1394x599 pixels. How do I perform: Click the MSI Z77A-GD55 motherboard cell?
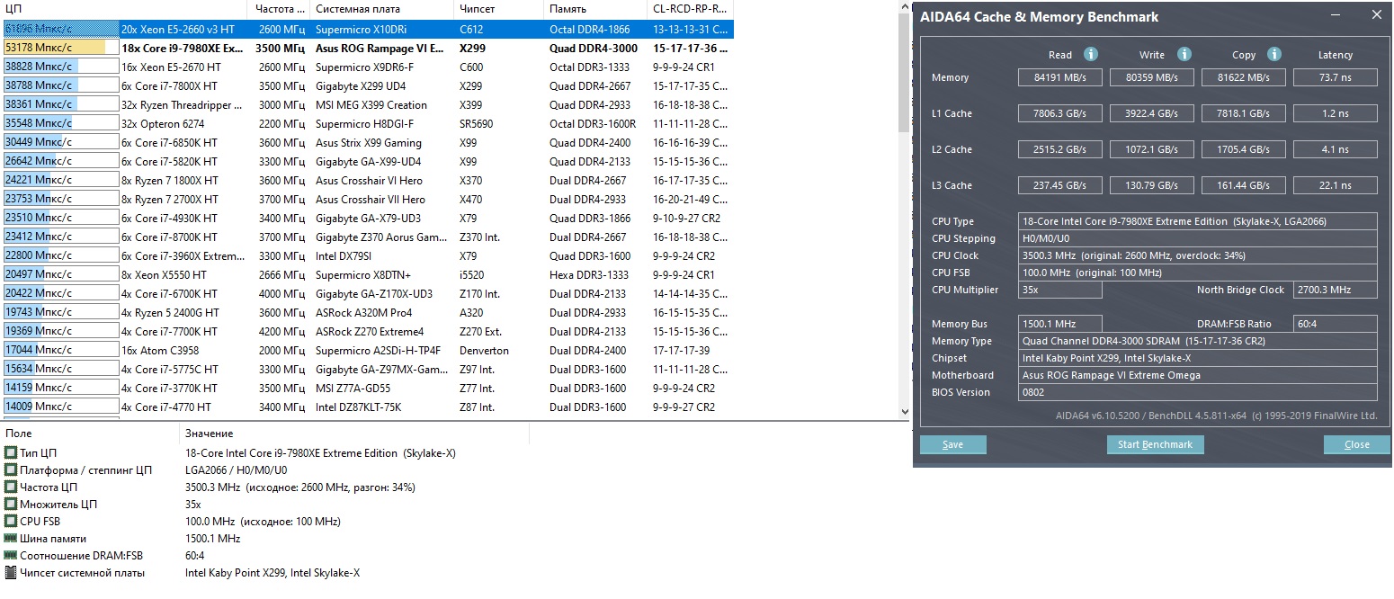pos(353,388)
